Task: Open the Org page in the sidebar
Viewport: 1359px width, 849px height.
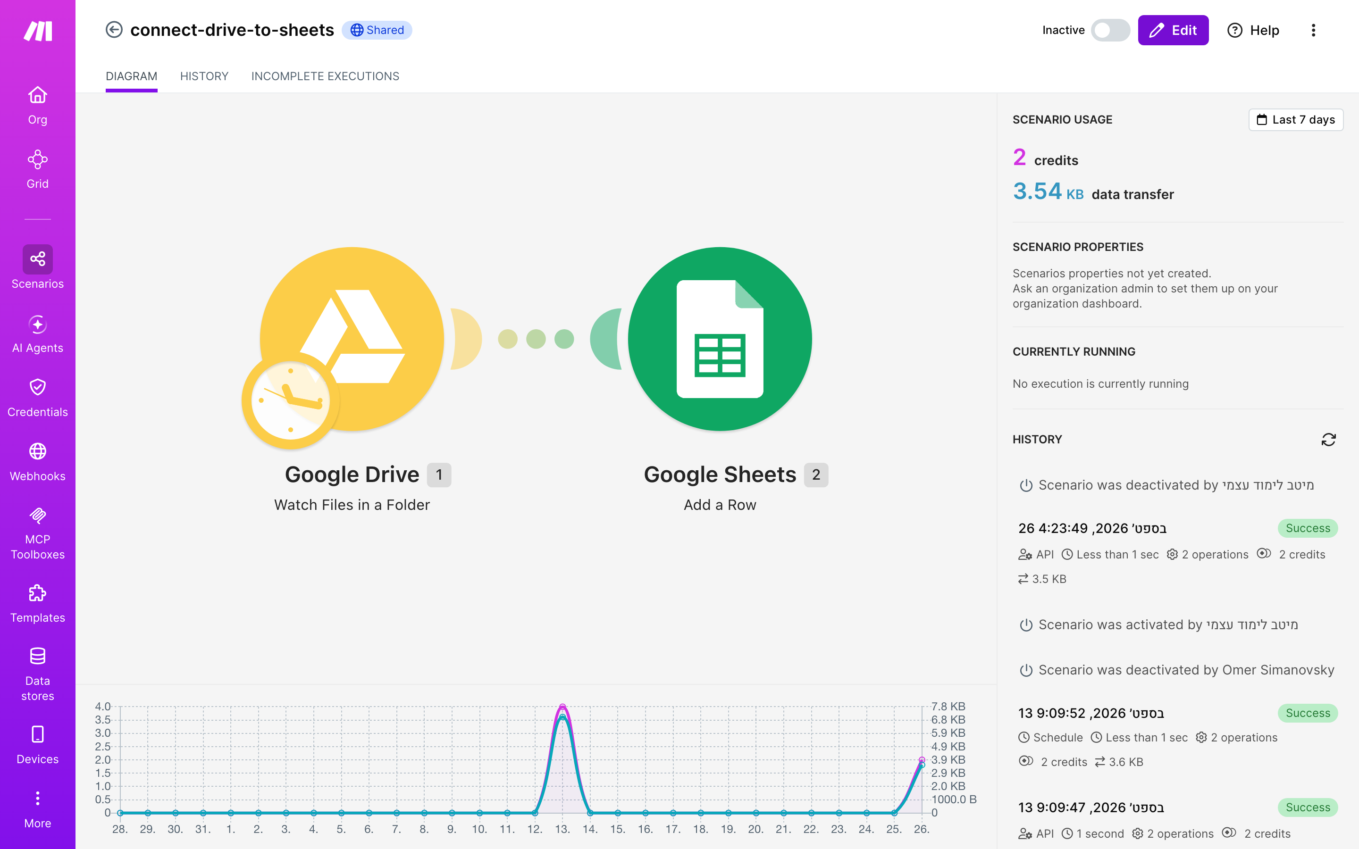Action: click(x=38, y=106)
